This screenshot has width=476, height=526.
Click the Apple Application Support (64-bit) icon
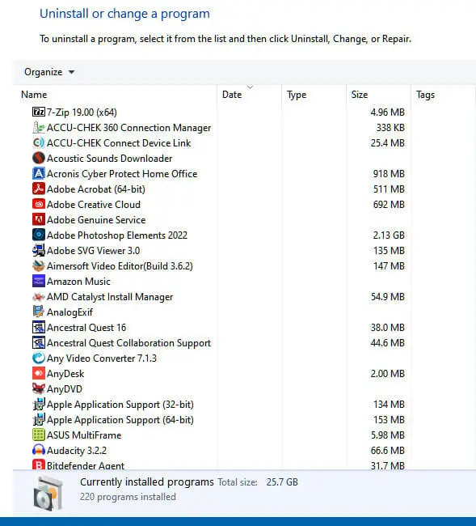pyautogui.click(x=39, y=420)
